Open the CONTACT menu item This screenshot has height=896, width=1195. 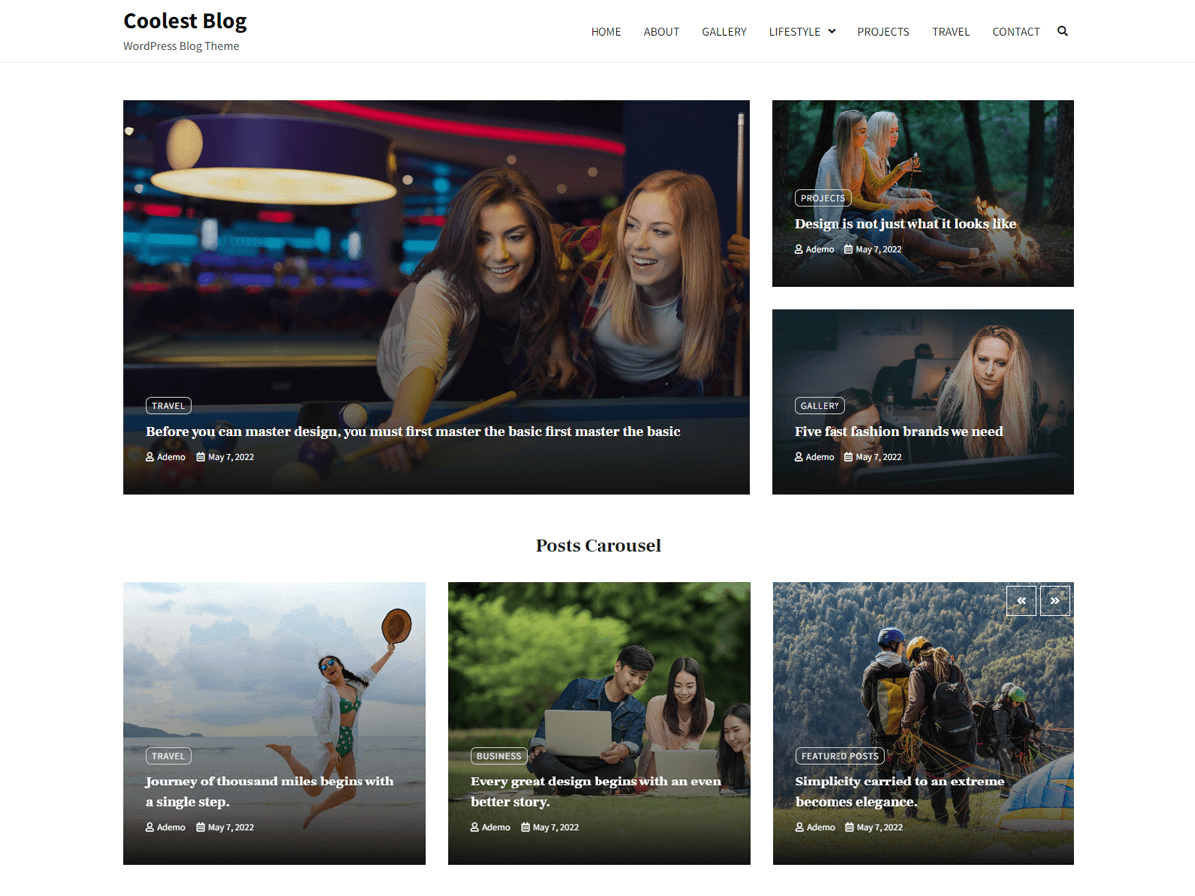tap(1016, 31)
